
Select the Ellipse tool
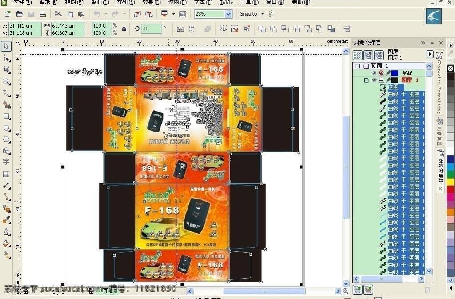point(6,128)
